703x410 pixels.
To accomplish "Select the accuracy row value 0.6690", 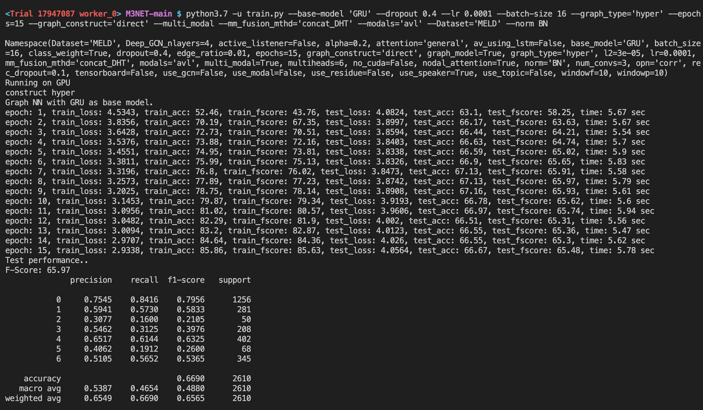I will pos(191,378).
